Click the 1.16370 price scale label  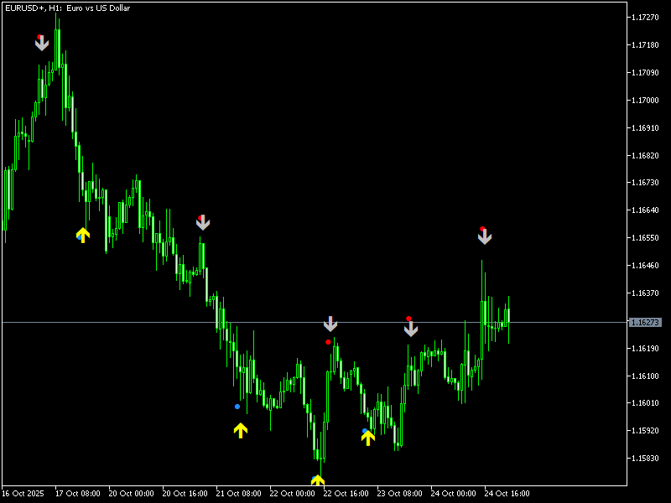[x=645, y=293]
